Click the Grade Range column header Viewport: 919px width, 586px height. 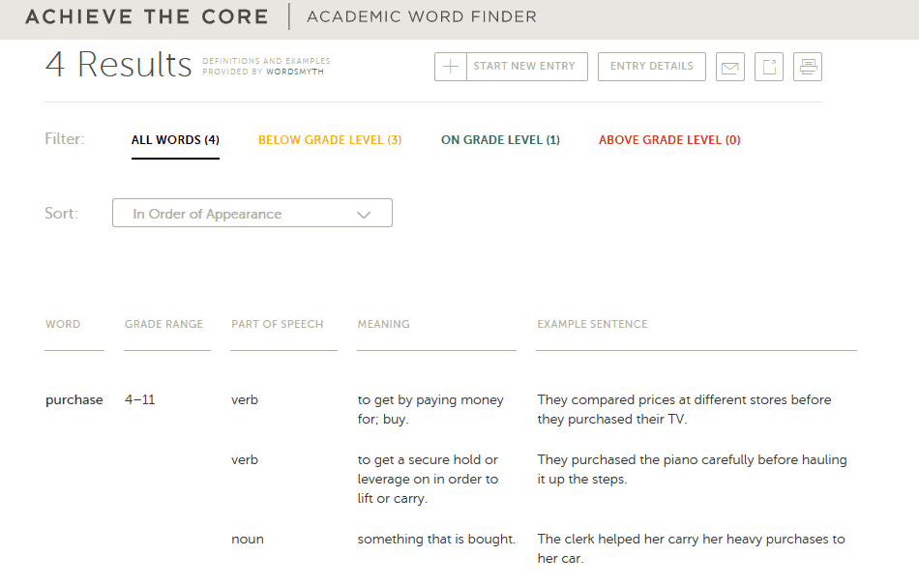163,324
